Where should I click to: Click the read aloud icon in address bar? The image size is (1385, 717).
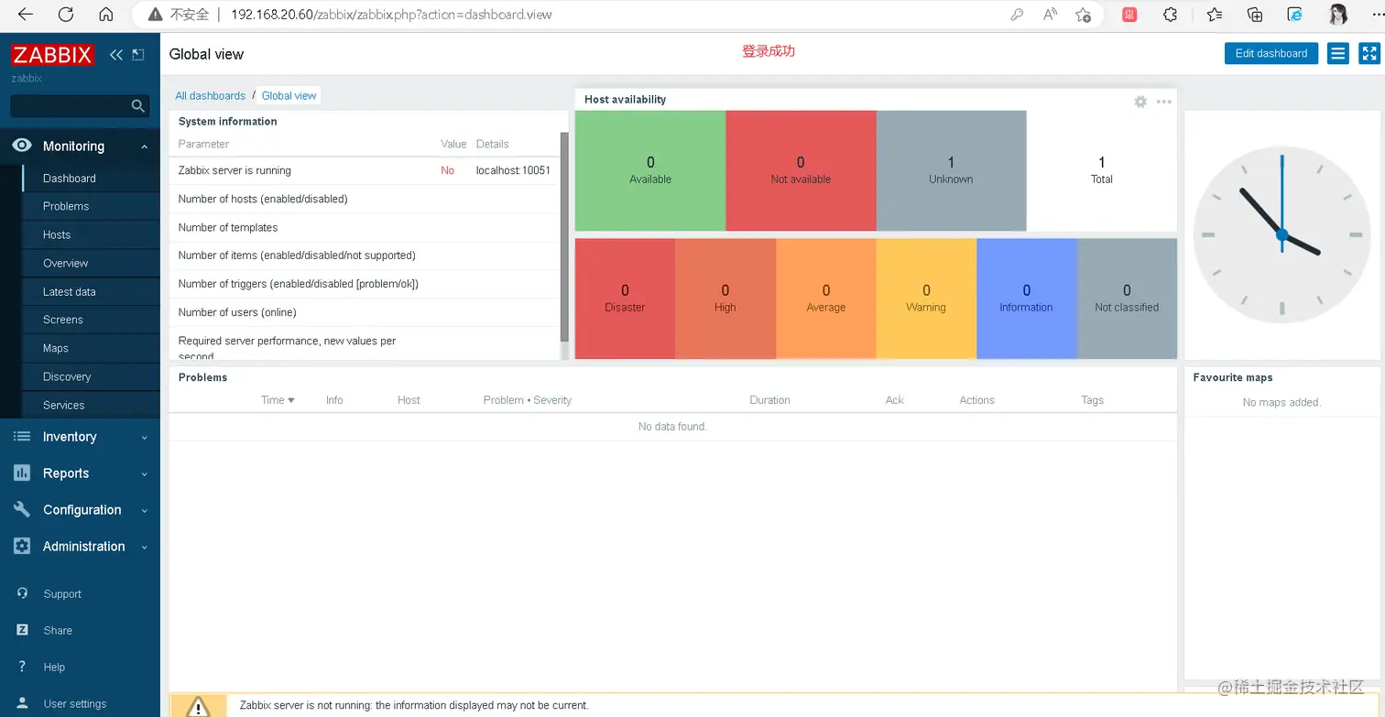(1050, 15)
